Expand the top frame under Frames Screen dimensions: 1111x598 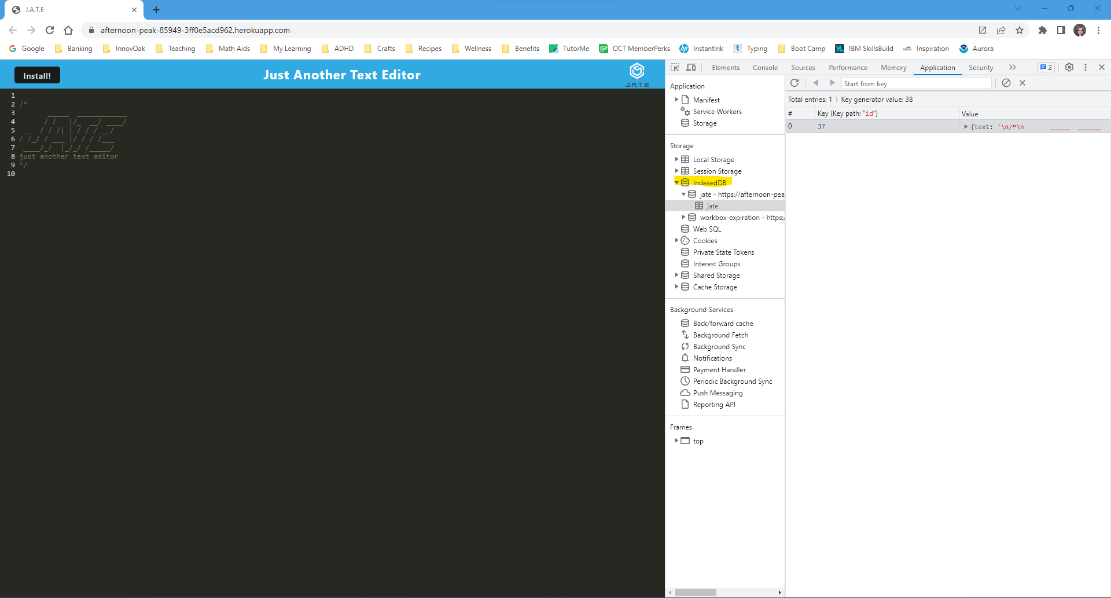pos(677,441)
